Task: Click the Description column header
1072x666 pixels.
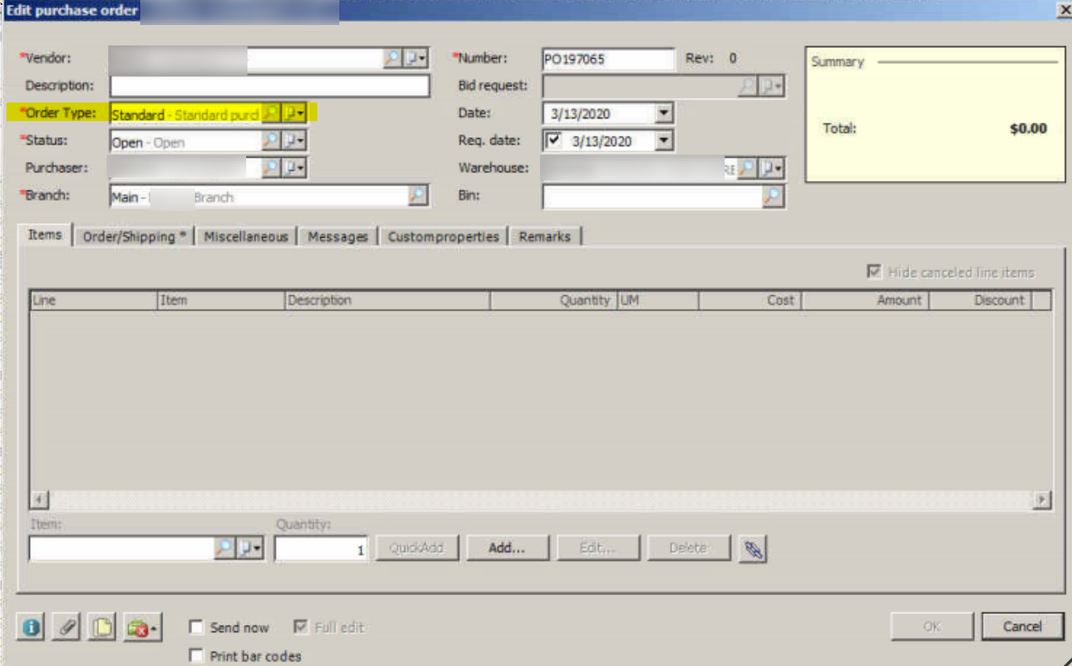Action: (x=387, y=300)
